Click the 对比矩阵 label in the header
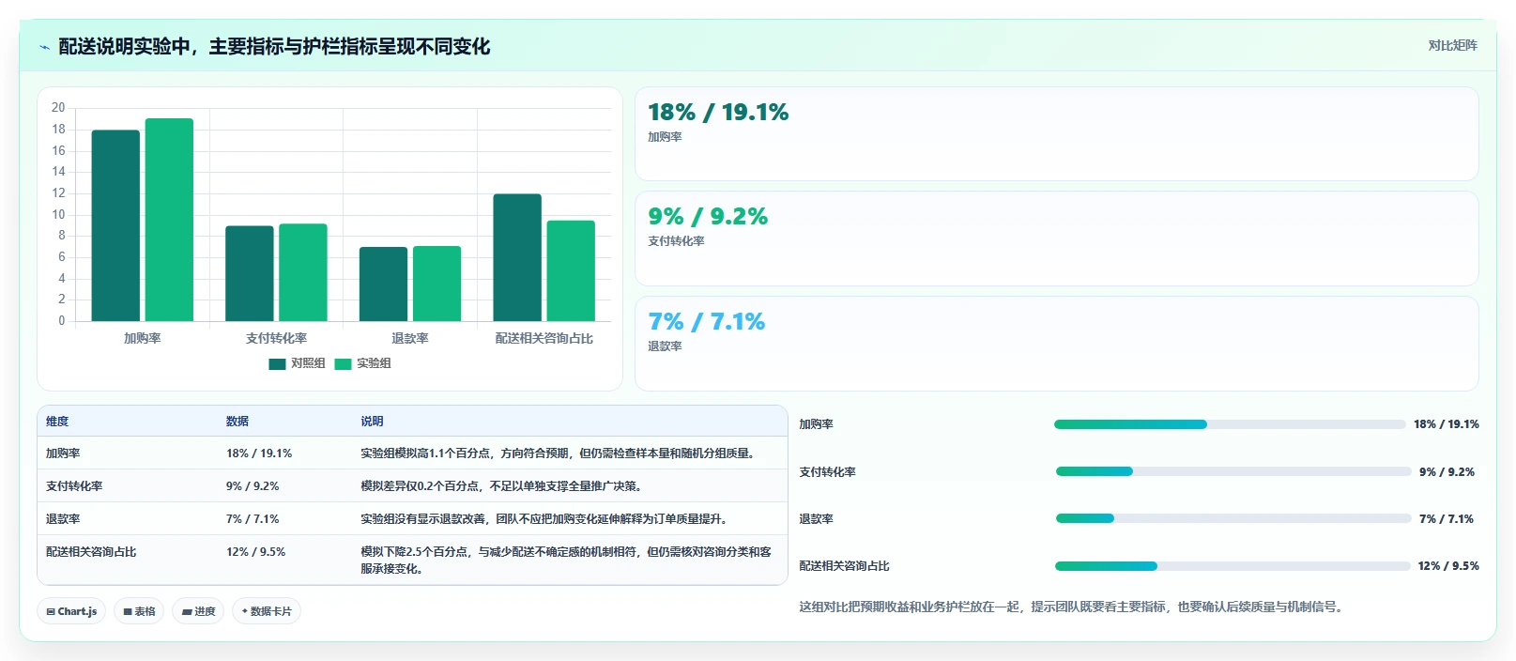Viewport: 1516px width, 661px height. tap(1452, 45)
